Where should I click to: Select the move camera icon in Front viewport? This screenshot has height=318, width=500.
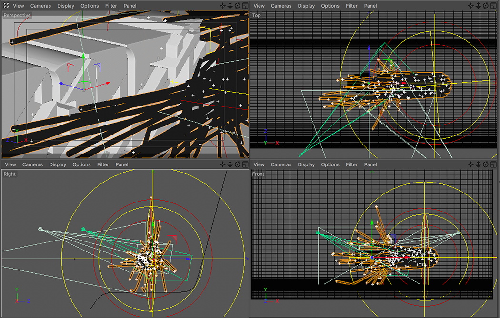(x=470, y=164)
